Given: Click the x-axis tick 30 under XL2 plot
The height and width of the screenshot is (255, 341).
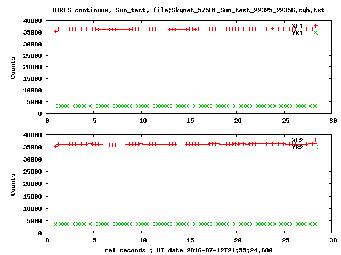Looking at the screenshot, I should tap(333, 240).
